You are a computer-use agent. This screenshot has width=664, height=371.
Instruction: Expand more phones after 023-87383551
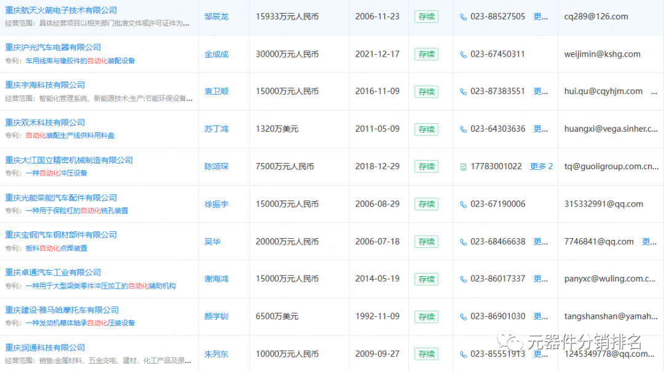click(x=540, y=91)
